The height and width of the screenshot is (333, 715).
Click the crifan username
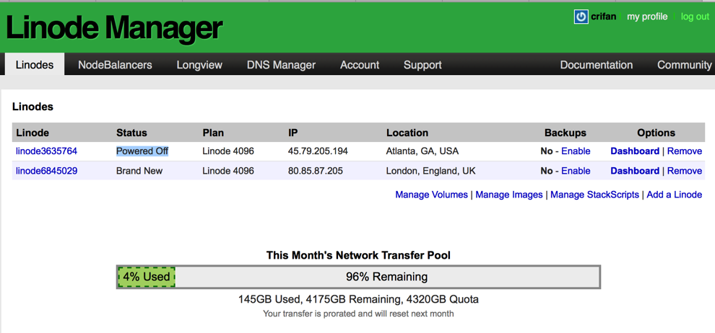[603, 17]
